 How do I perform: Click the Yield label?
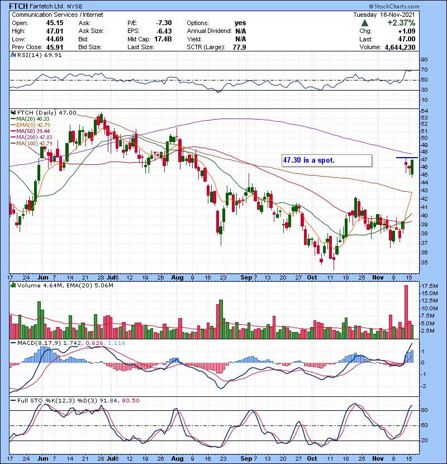coord(194,39)
